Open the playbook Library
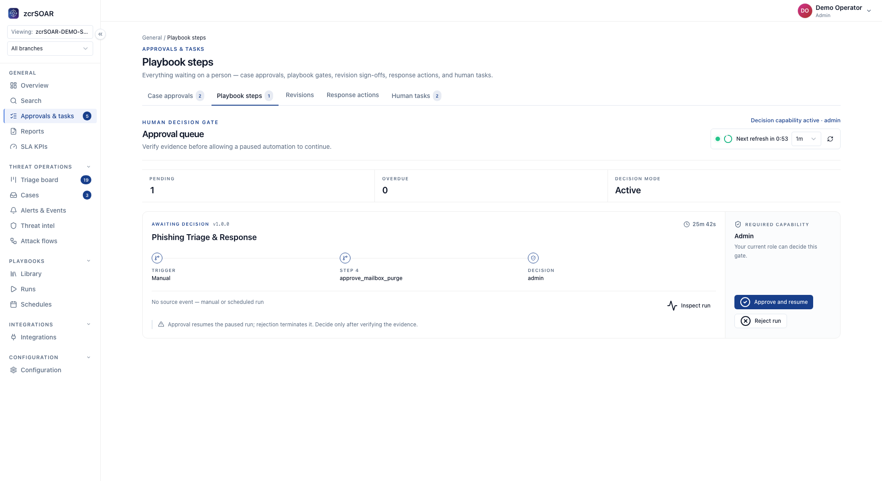This screenshot has width=882, height=481. point(50,274)
